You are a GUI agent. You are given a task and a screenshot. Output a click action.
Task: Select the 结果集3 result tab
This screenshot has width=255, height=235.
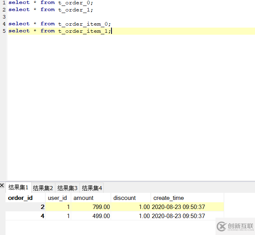(68, 188)
